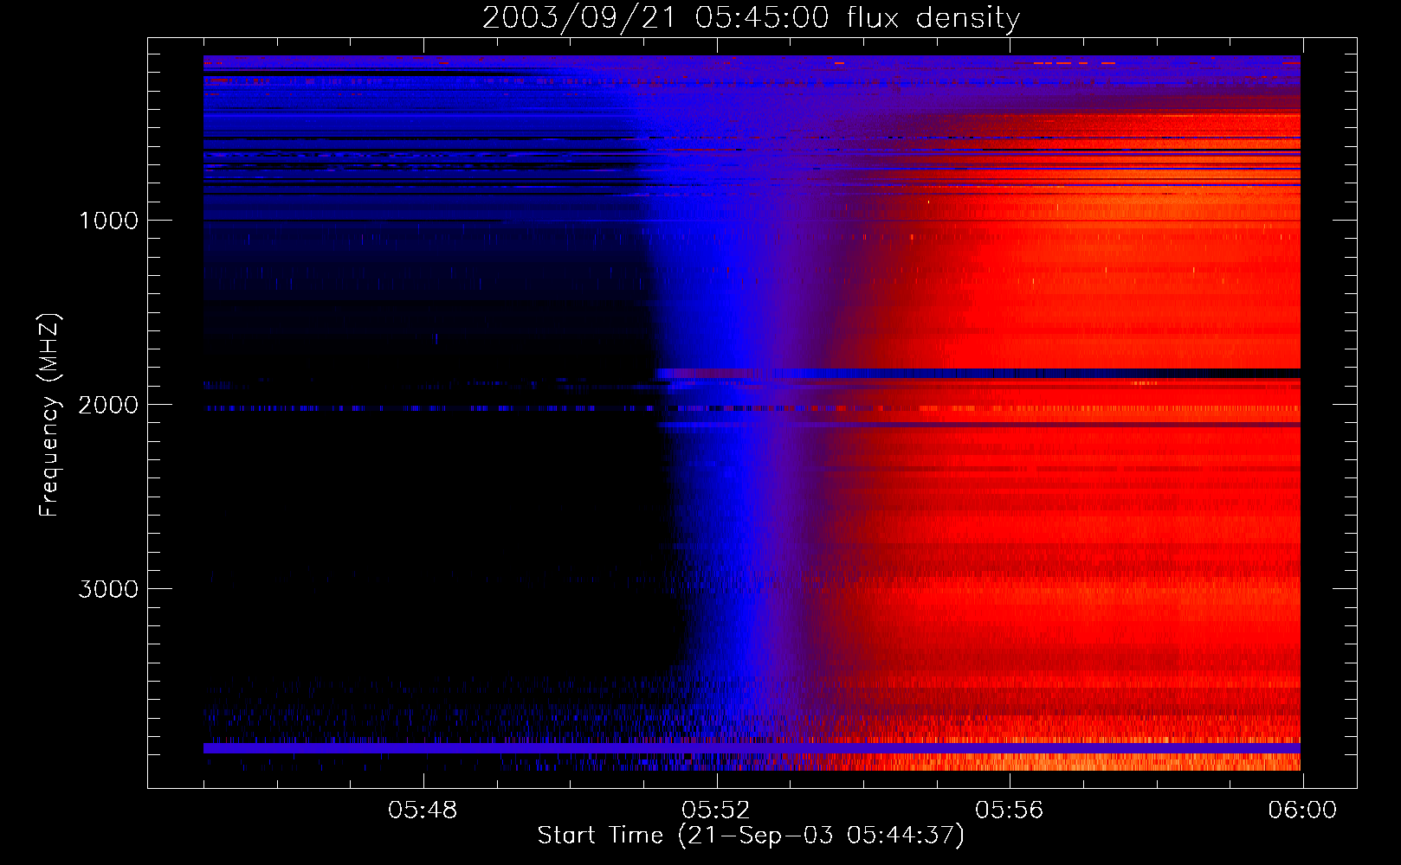This screenshot has width=1401, height=865.
Task: Click the 05:52 time tick label
Action: [716, 811]
